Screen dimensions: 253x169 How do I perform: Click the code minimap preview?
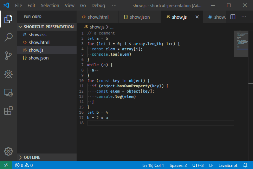click(241, 44)
